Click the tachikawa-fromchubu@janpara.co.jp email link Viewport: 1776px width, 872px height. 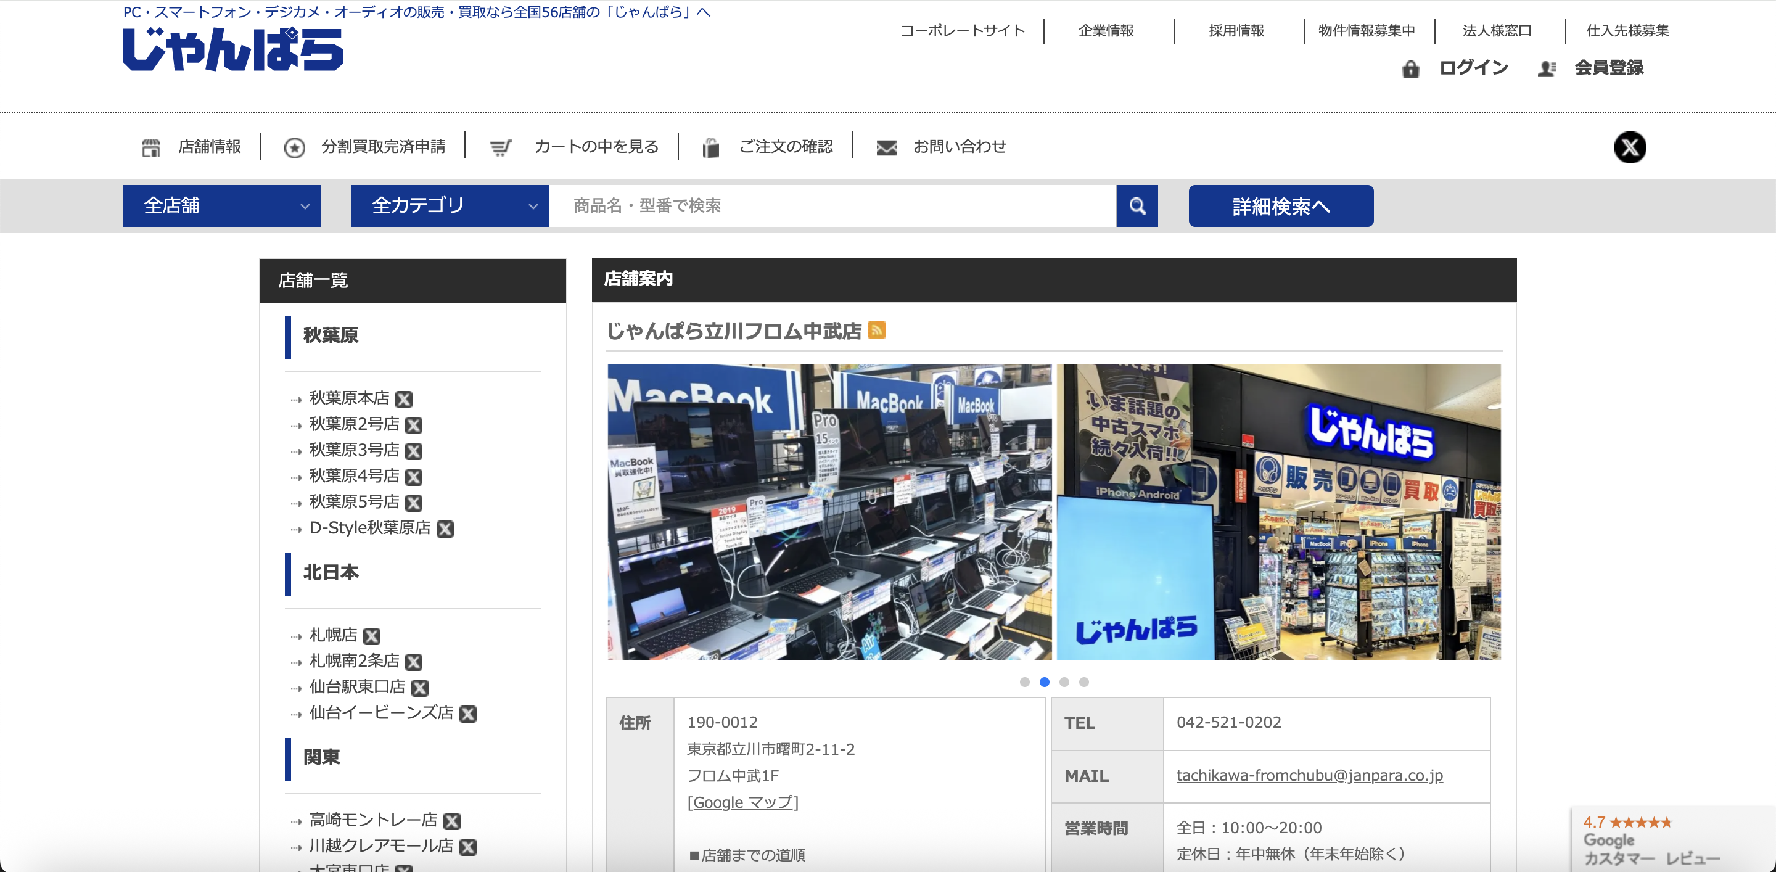coord(1309,776)
